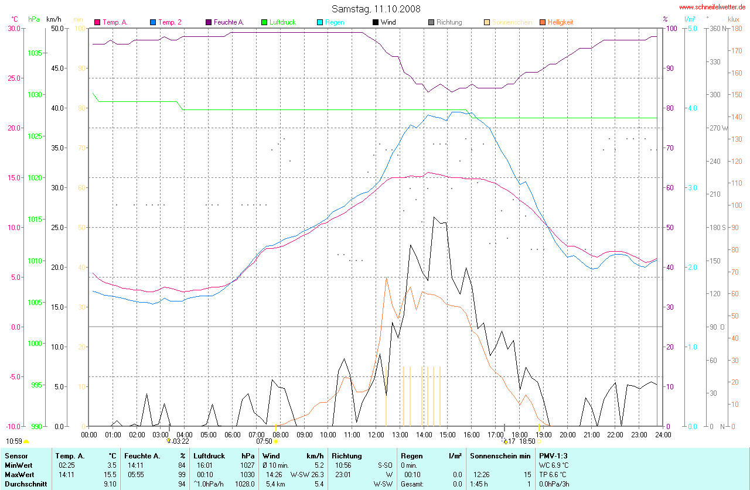
Task: Click the PMV-1:3 table header
Action: pyautogui.click(x=553, y=455)
